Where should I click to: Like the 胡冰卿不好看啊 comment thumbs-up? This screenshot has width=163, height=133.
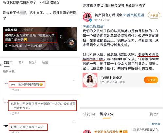[x=13, y=90]
